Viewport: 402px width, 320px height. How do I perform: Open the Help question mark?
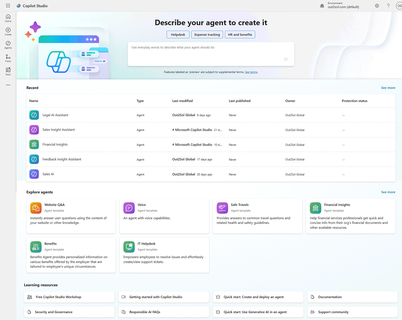pyautogui.click(x=388, y=6)
